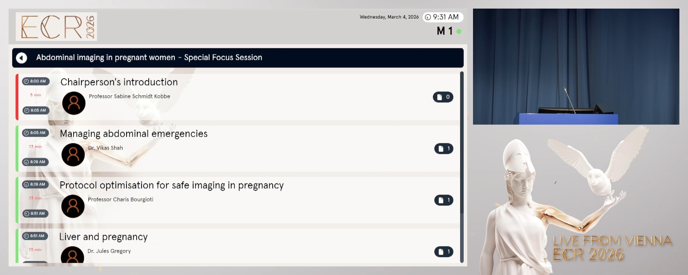Expand the 8:51 AM time pill on Liver talk
The image size is (688, 275).
35,236
